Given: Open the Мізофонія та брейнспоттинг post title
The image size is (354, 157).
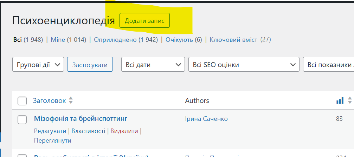Looking at the screenshot, I should point(81,118).
